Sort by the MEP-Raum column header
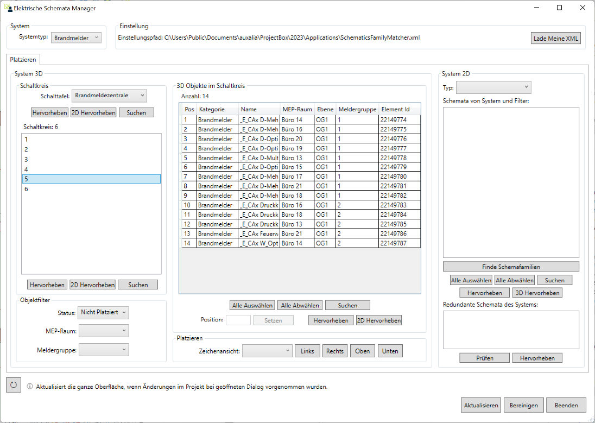Screen dimensions: 595x423 (x=297, y=109)
